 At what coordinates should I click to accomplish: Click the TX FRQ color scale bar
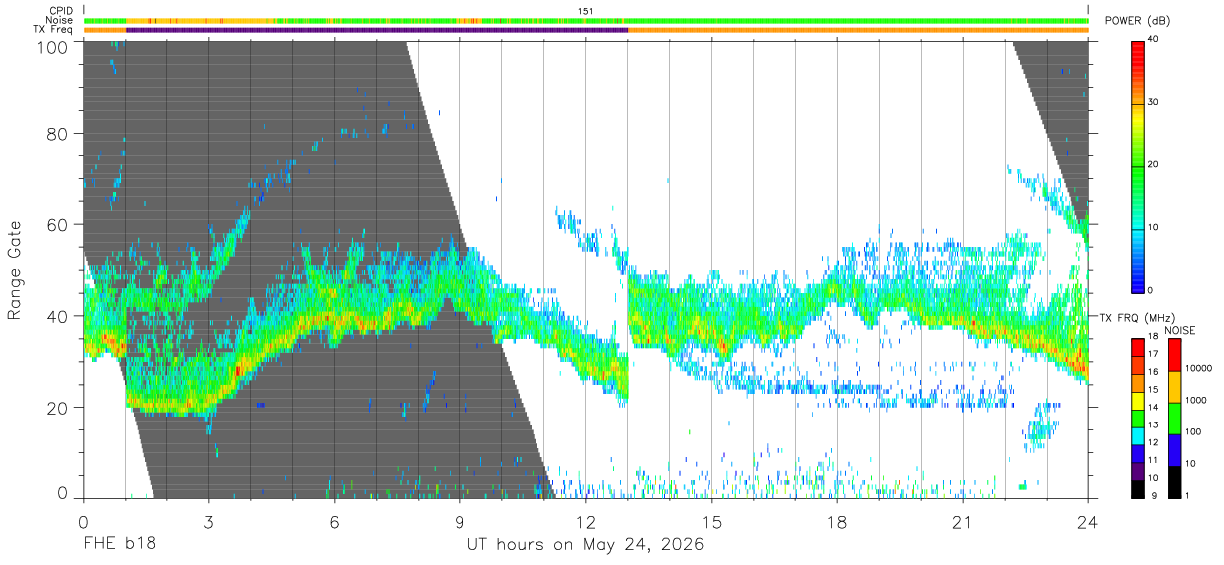pyautogui.click(x=1138, y=418)
